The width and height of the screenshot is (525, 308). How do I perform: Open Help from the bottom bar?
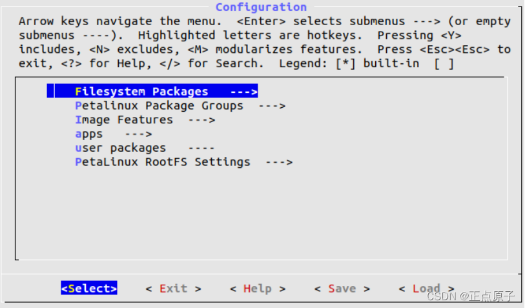coord(258,289)
